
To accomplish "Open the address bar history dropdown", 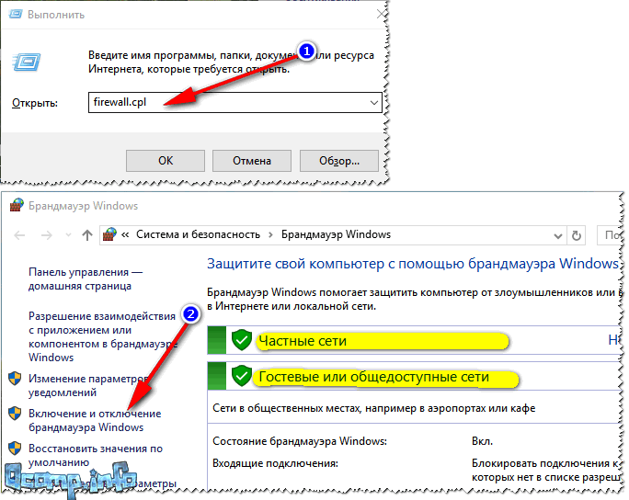I will coord(557,236).
